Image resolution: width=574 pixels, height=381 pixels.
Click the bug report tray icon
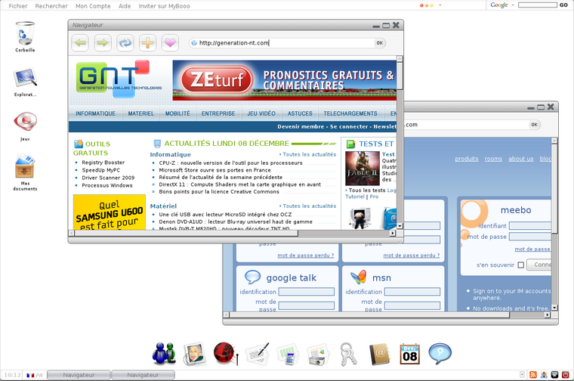[x=544, y=375]
